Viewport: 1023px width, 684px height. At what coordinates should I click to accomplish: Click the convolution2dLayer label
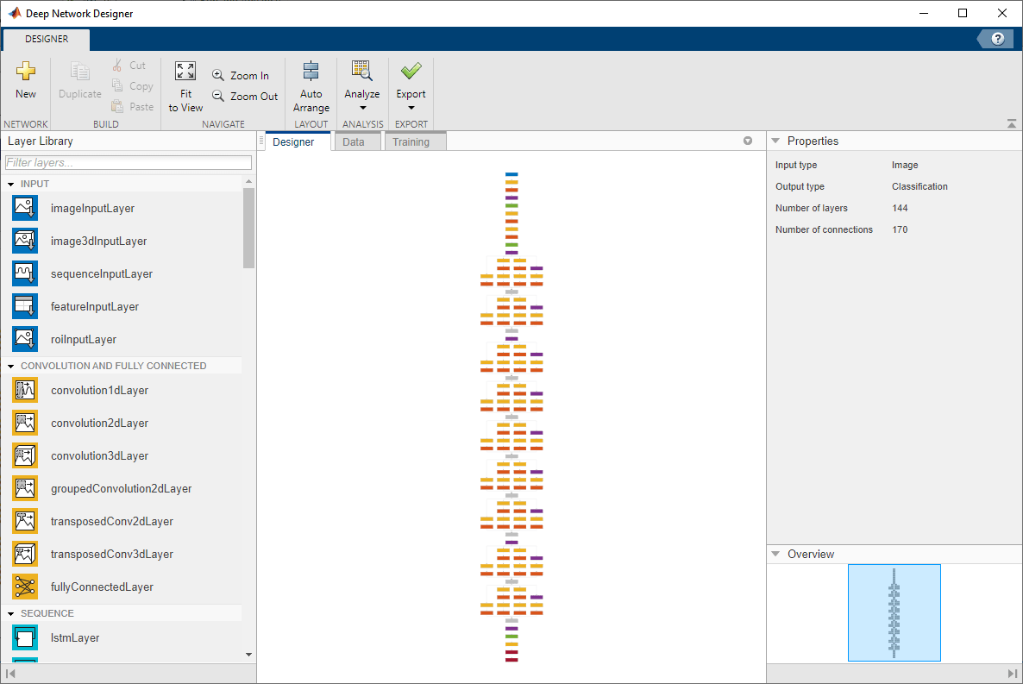coord(100,423)
